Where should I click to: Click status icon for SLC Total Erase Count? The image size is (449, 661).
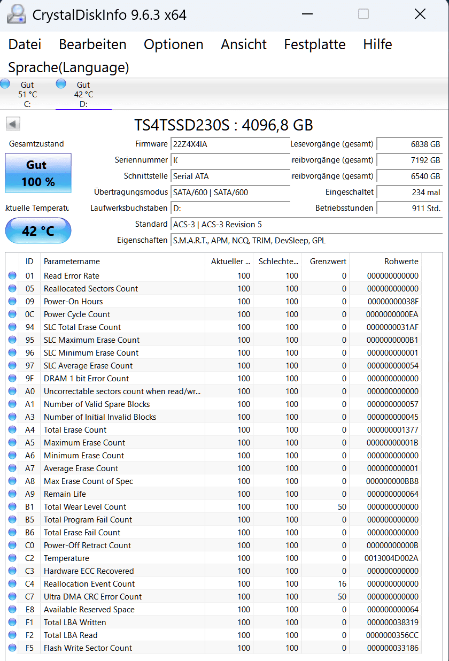click(12, 327)
